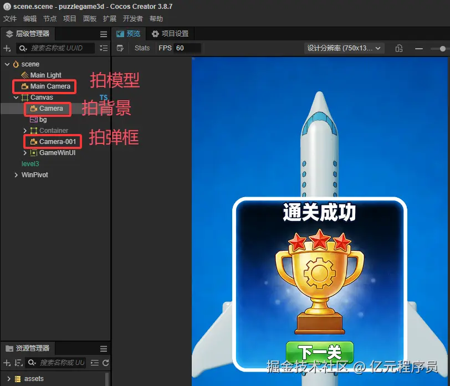450x386 pixels.
Task: Open the 开发者 menu
Action: tap(132, 19)
